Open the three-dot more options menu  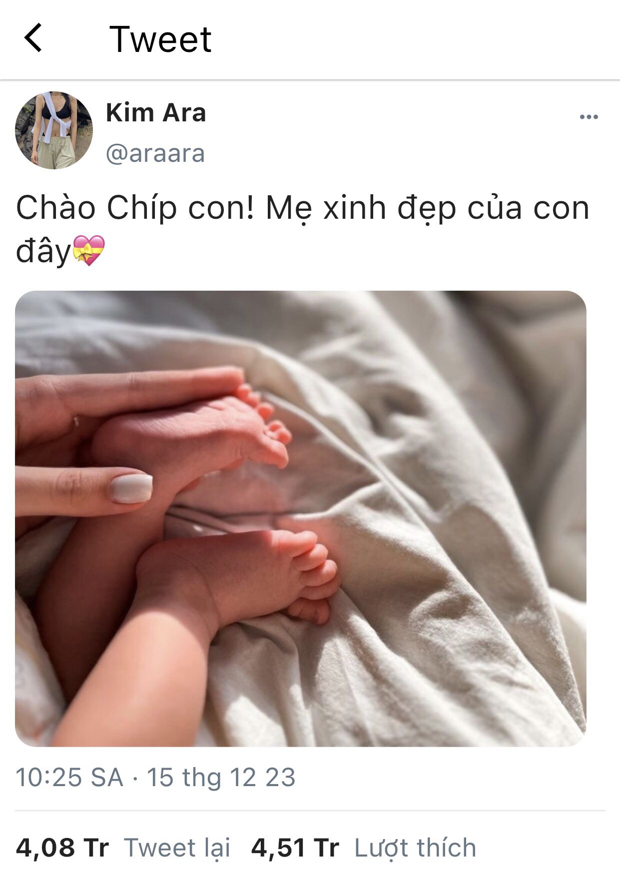tap(589, 117)
